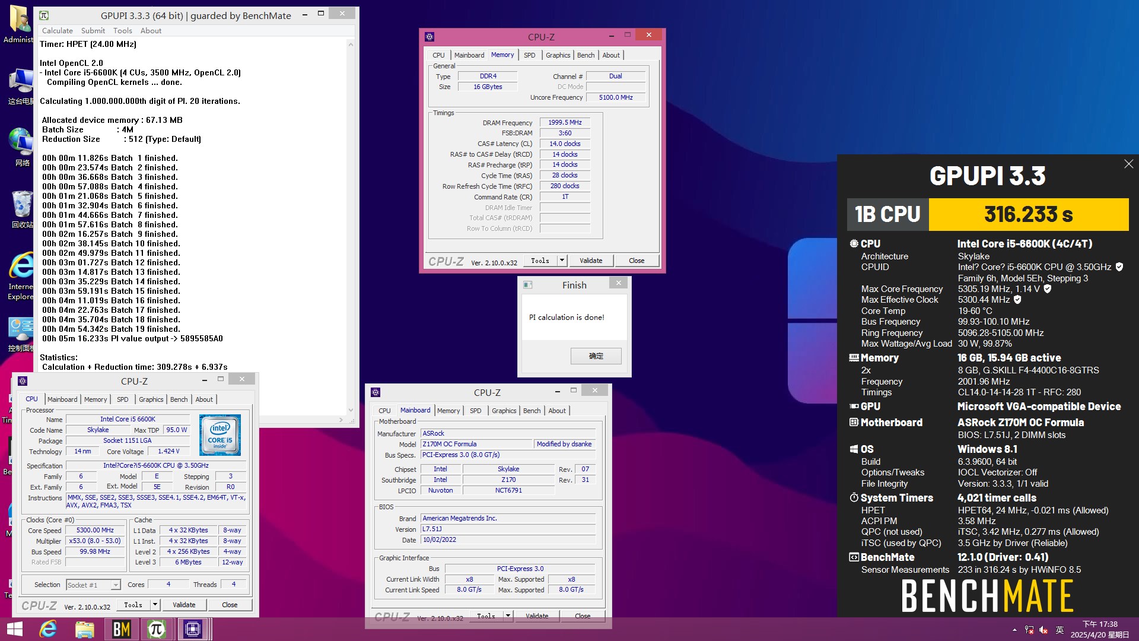Confirm the Finish dialog with 确定
The width and height of the screenshot is (1139, 641).
tap(596, 356)
